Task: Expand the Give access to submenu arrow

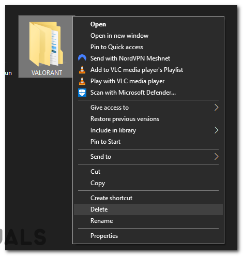Action: pyautogui.click(x=216, y=108)
